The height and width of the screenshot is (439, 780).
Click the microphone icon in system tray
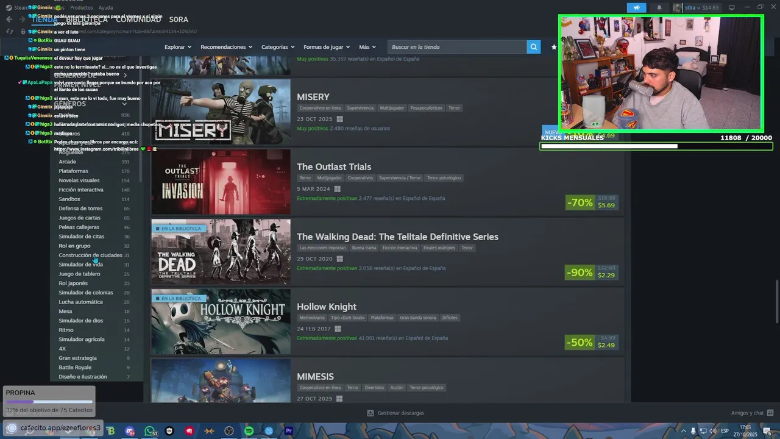[x=693, y=431]
